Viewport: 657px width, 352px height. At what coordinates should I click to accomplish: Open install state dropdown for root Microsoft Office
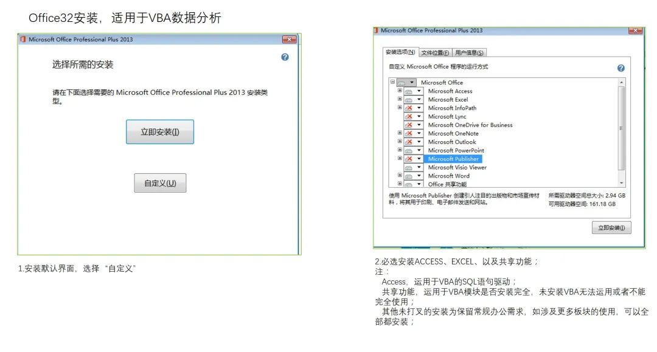point(411,83)
